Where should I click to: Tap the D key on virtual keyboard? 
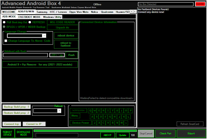click(101, 117)
